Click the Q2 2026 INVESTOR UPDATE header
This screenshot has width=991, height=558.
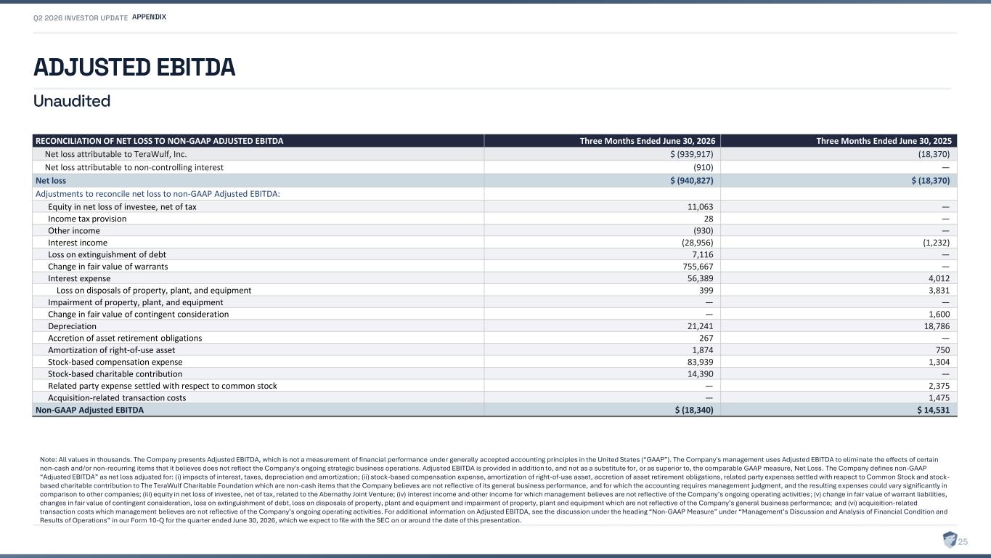pos(81,17)
